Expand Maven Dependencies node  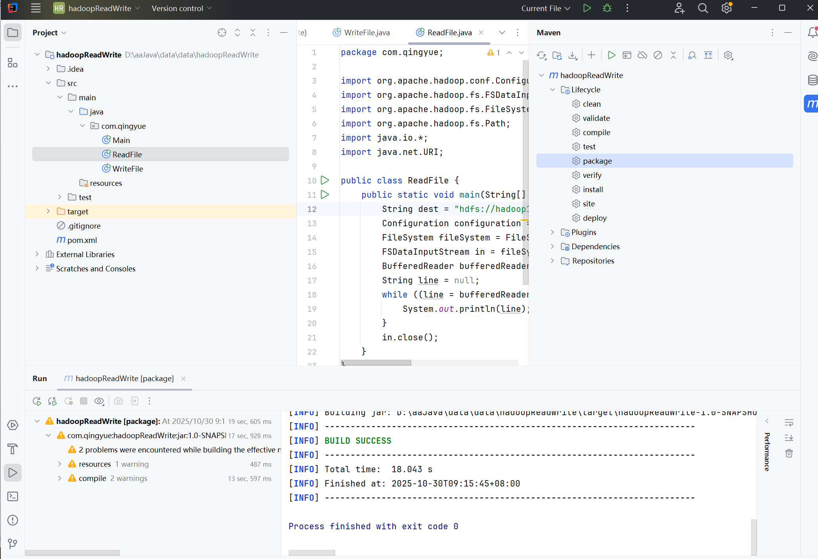tap(552, 246)
